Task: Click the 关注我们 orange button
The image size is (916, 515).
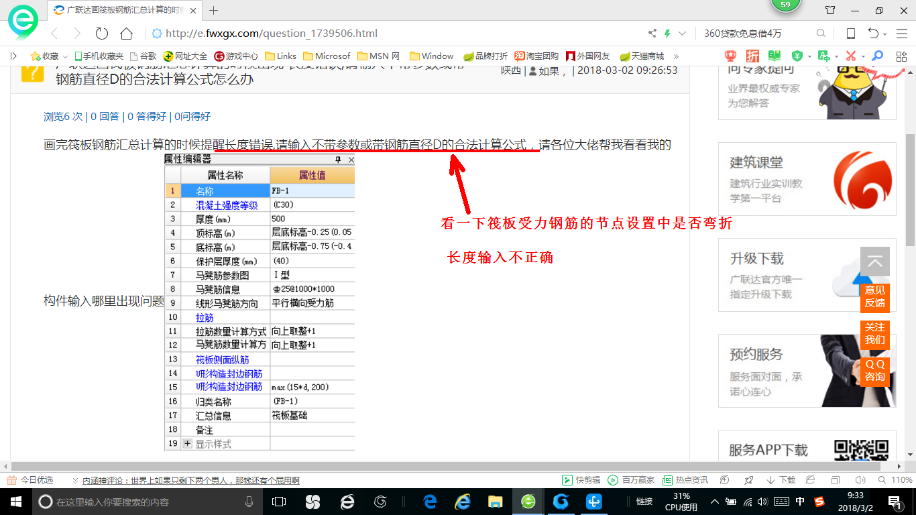Action: (875, 333)
